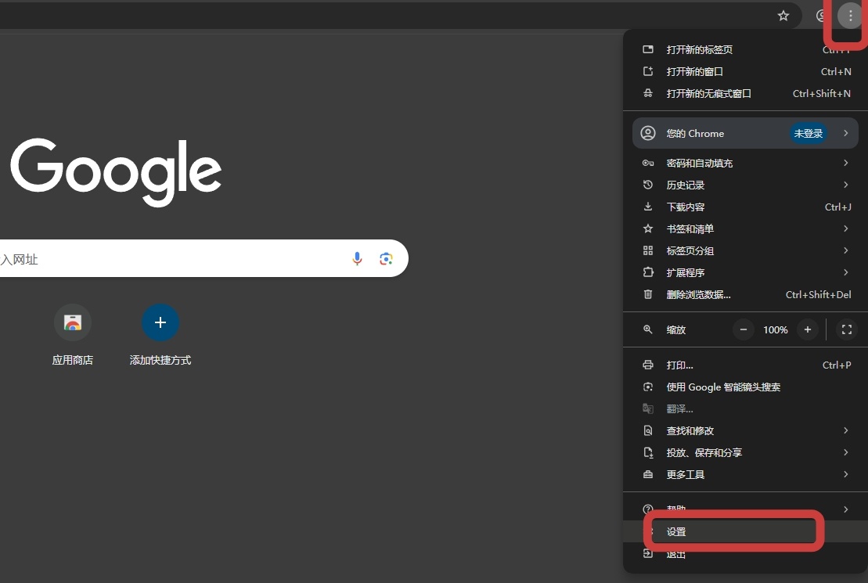868x583 pixels.
Task: Click the puzzle icon beside 扩展程序
Action: pos(648,272)
